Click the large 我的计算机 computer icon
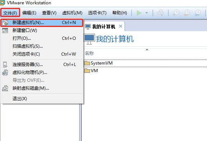 coord(89,39)
